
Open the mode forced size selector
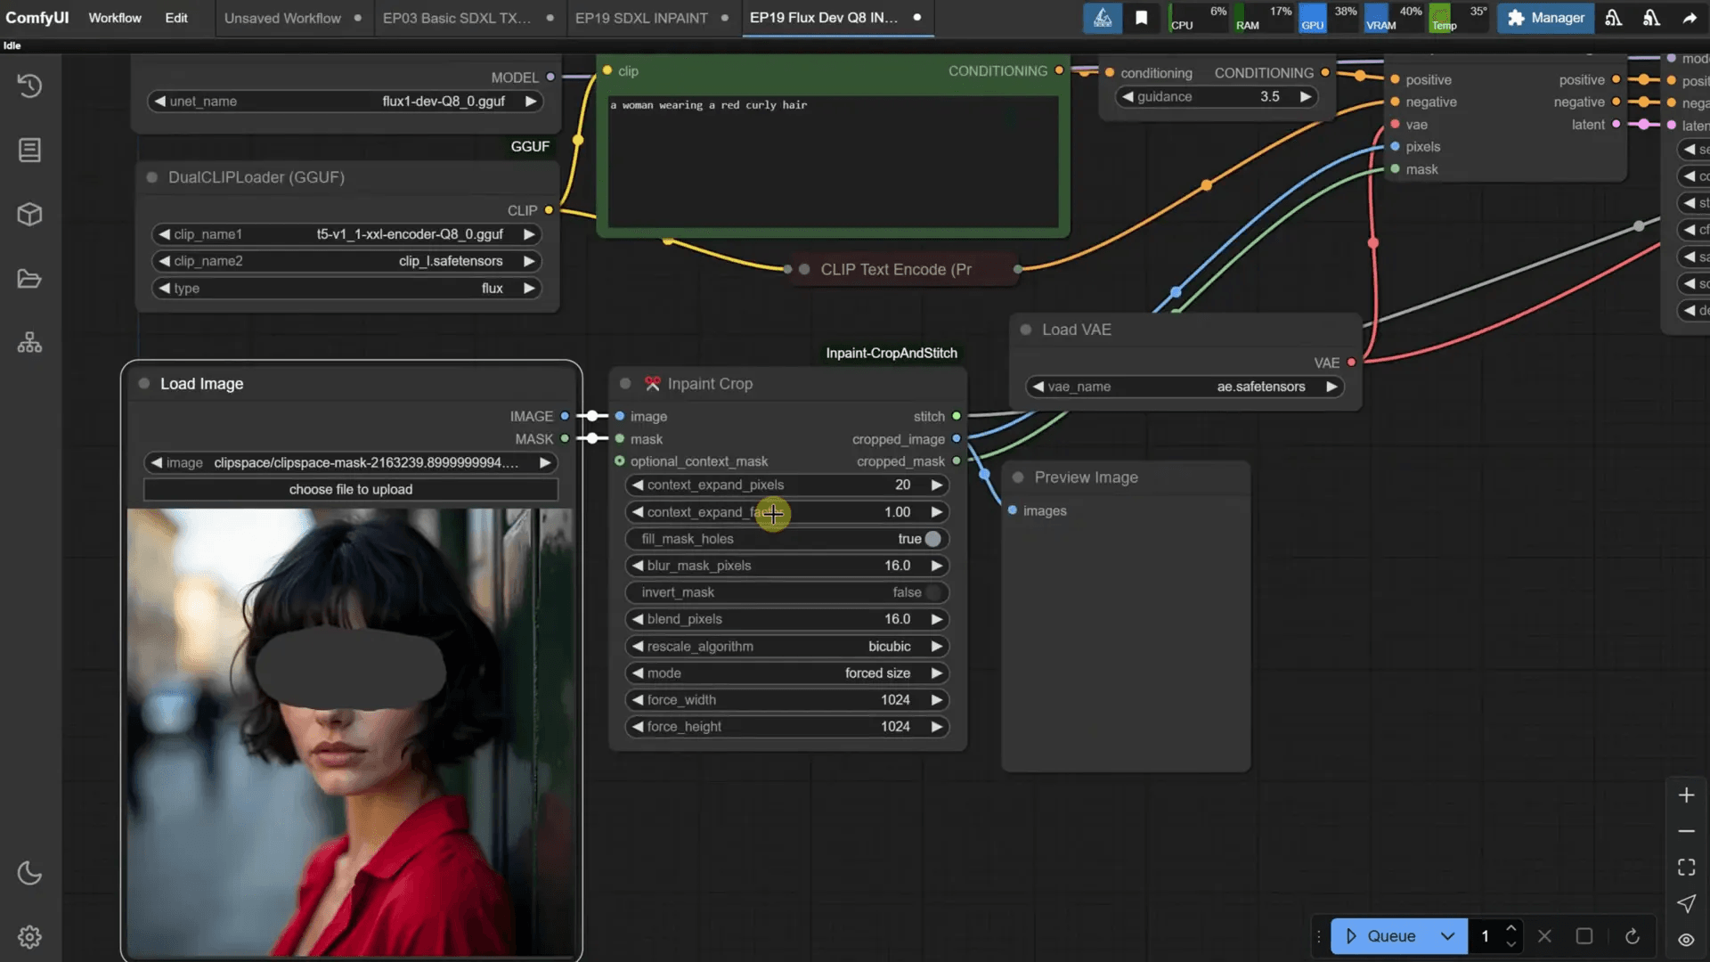(x=787, y=673)
